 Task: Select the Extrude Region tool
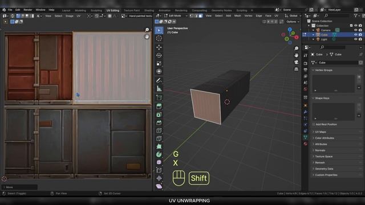(159, 106)
